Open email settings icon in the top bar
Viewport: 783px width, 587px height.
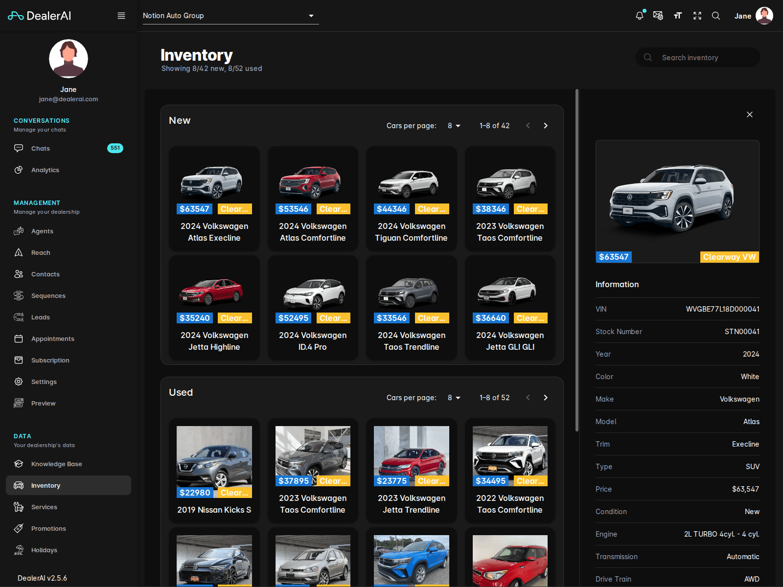(x=658, y=15)
